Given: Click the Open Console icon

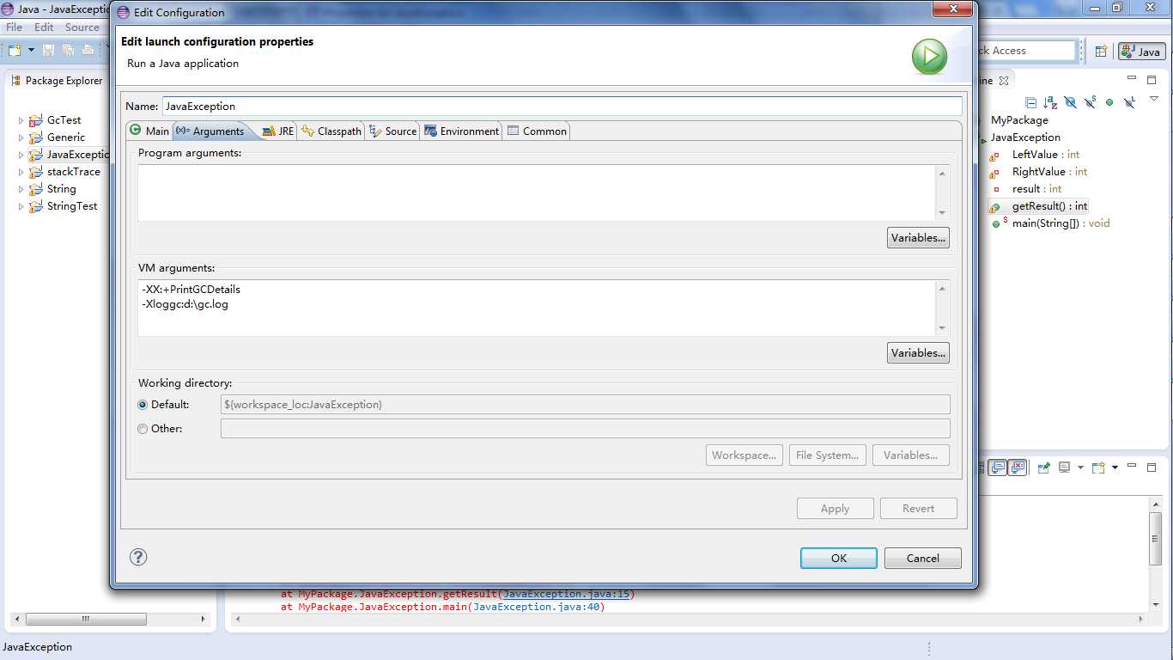Looking at the screenshot, I should coord(1098,467).
